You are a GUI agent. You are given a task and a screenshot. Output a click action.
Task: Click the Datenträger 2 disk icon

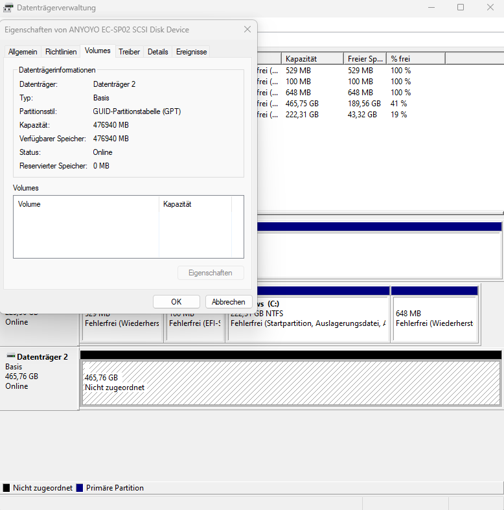11,356
